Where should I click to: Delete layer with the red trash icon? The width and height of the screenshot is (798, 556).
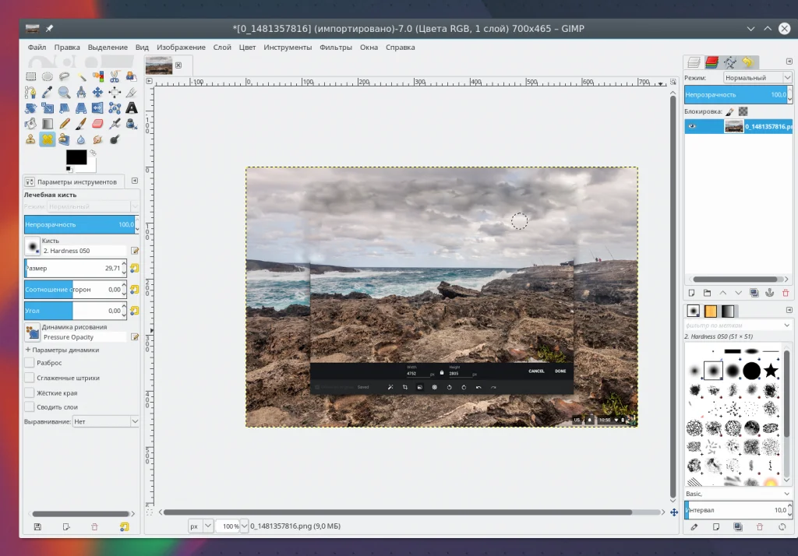click(786, 293)
